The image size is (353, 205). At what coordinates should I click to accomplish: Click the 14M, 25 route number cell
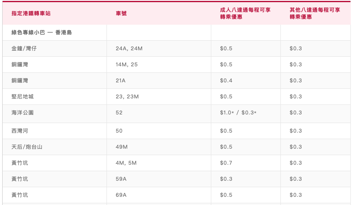coord(127,65)
